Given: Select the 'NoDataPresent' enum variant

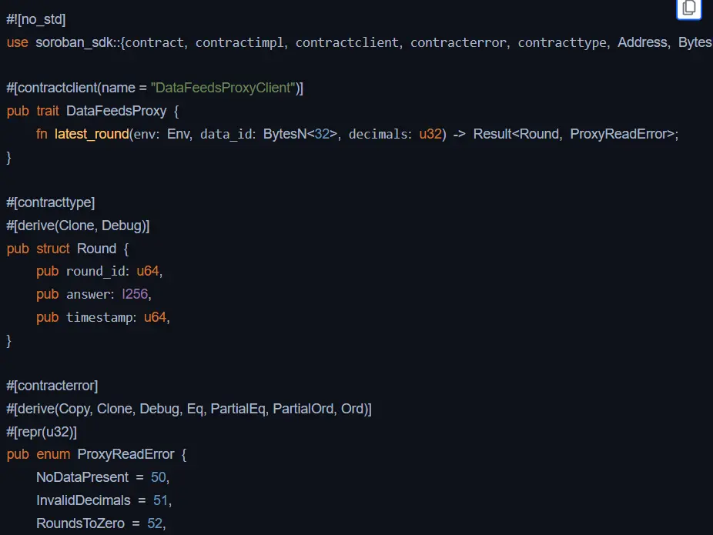Looking at the screenshot, I should tap(82, 477).
